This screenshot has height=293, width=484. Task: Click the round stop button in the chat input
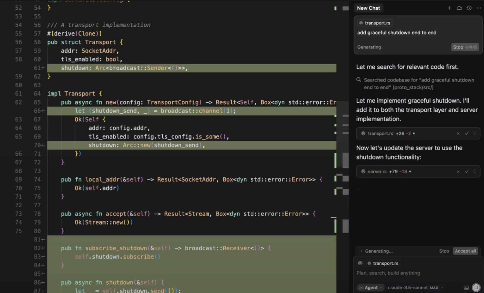(x=476, y=288)
